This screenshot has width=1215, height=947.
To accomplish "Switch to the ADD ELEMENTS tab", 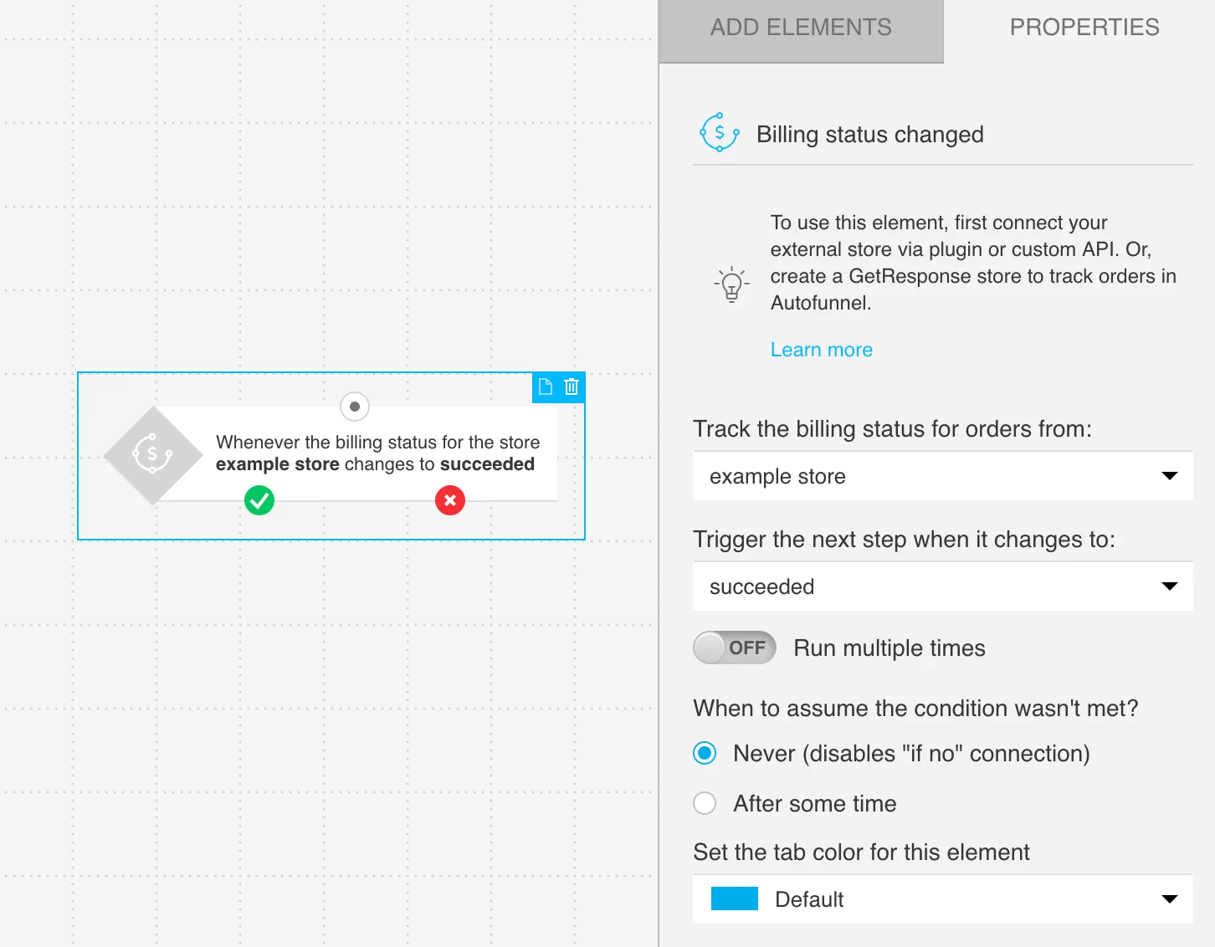I will (x=801, y=30).
